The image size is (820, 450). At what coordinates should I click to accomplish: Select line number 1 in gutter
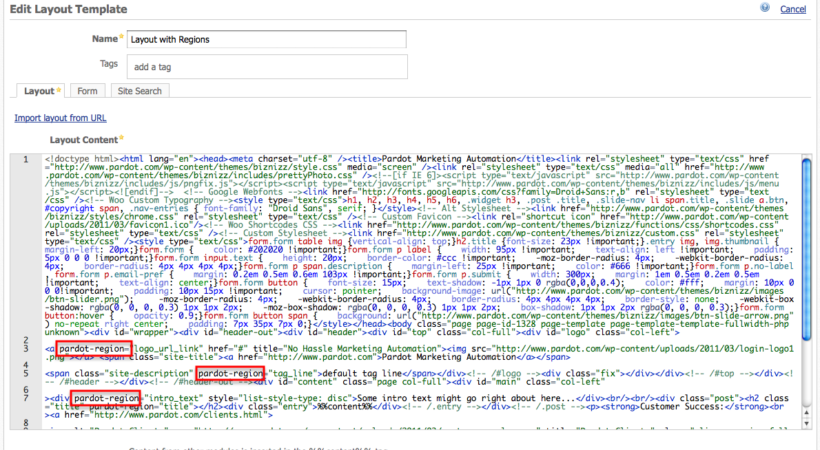[x=25, y=159]
